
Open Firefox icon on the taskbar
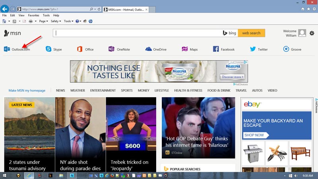point(112,175)
